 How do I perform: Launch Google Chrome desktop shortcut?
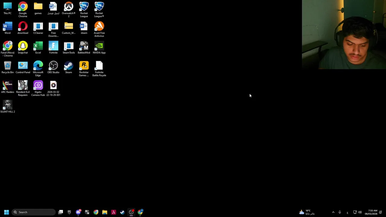pyautogui.click(x=23, y=10)
